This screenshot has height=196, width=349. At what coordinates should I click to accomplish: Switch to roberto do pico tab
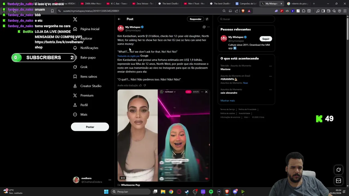click(x=297, y=4)
